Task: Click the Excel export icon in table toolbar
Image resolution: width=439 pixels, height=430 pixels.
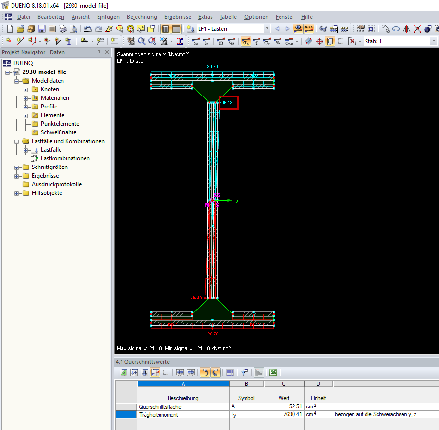Action: [x=273, y=372]
